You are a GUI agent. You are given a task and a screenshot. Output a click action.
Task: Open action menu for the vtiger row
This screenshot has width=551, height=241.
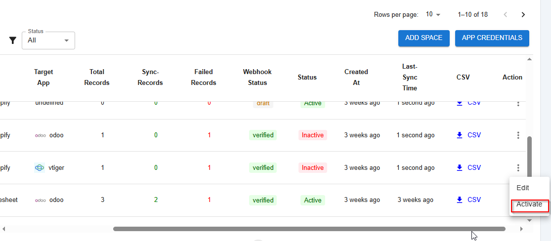coord(518,168)
